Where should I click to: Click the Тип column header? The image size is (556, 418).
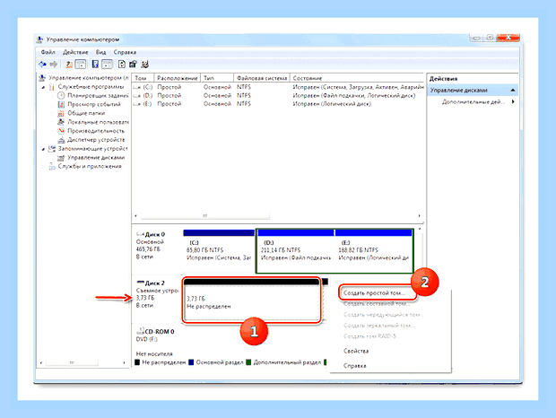coord(217,78)
